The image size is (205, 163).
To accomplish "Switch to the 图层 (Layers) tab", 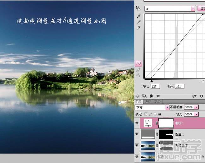I will pyautogui.click(x=138, y=101).
